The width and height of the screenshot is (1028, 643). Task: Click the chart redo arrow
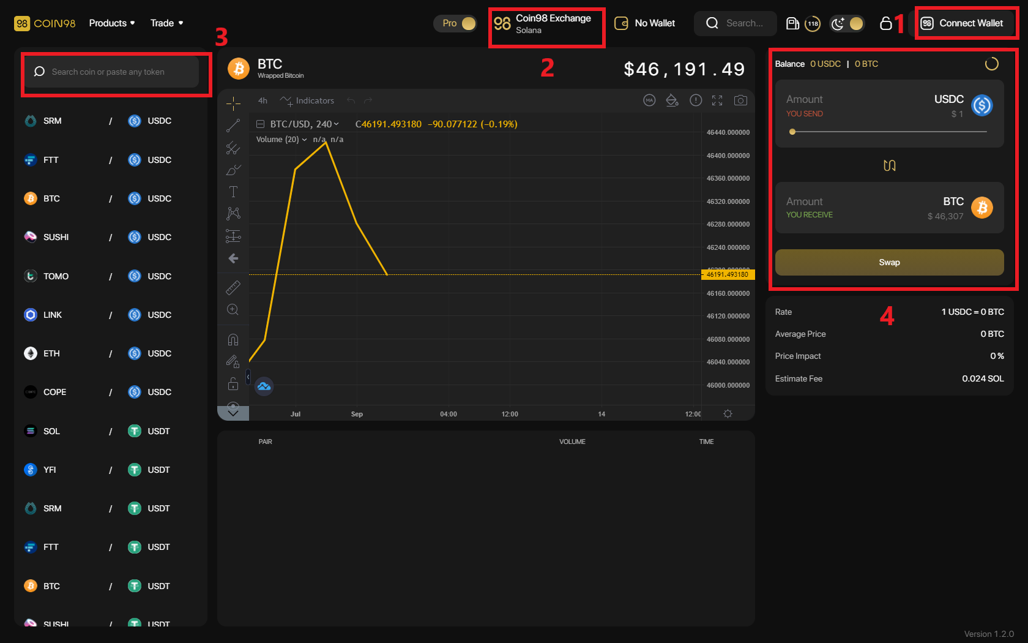[x=368, y=100]
